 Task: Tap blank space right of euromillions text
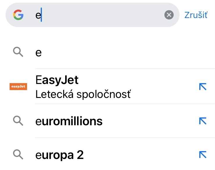148,121
